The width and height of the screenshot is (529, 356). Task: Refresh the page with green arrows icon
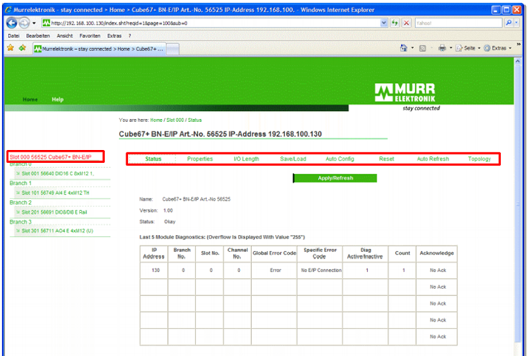(395, 23)
